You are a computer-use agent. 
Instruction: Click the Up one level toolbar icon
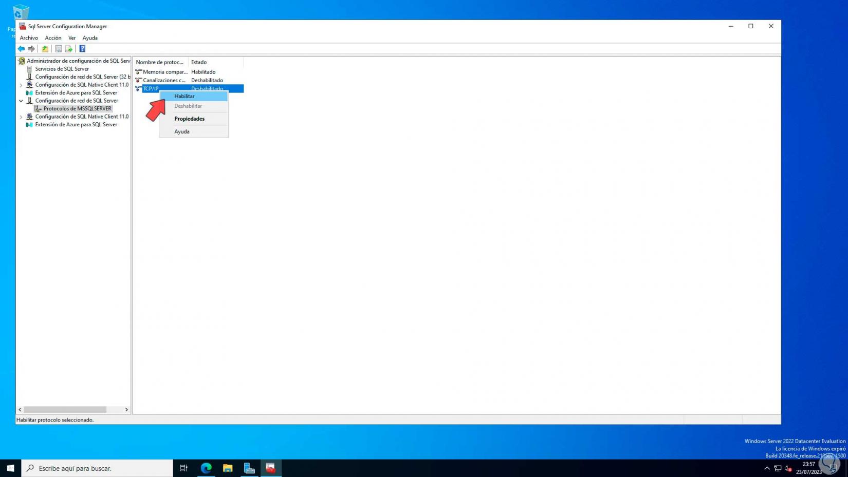click(x=45, y=49)
